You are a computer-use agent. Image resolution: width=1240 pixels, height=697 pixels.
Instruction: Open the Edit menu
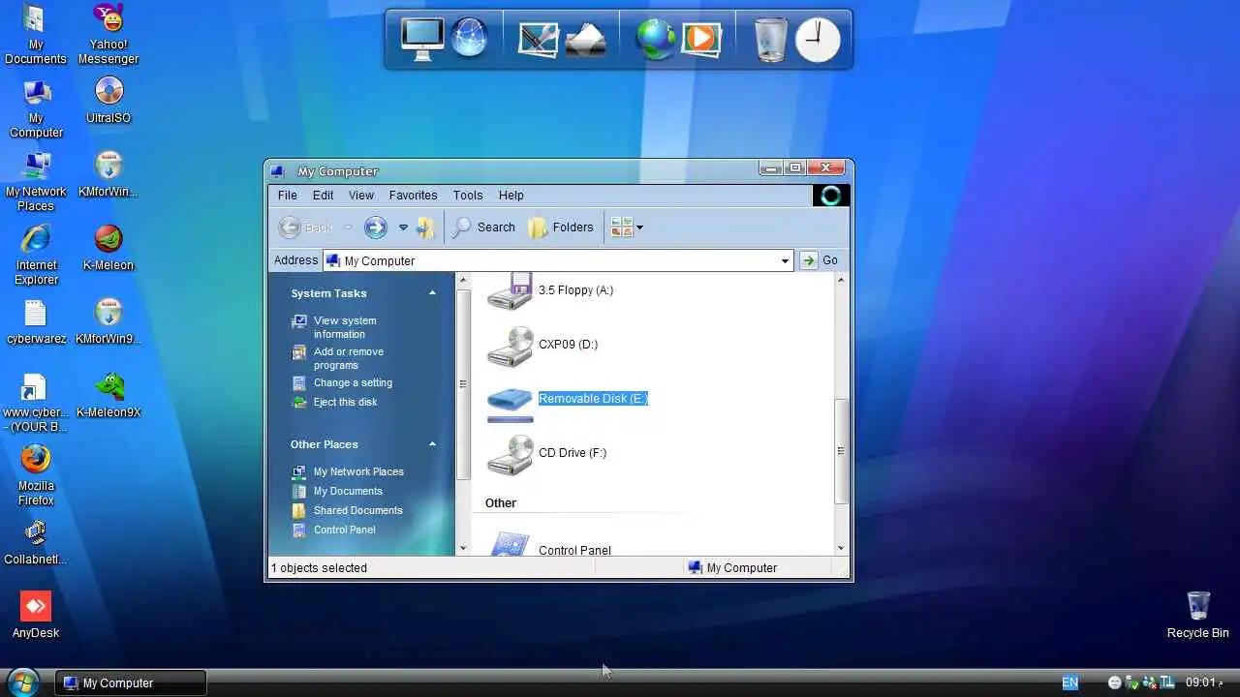click(x=323, y=196)
